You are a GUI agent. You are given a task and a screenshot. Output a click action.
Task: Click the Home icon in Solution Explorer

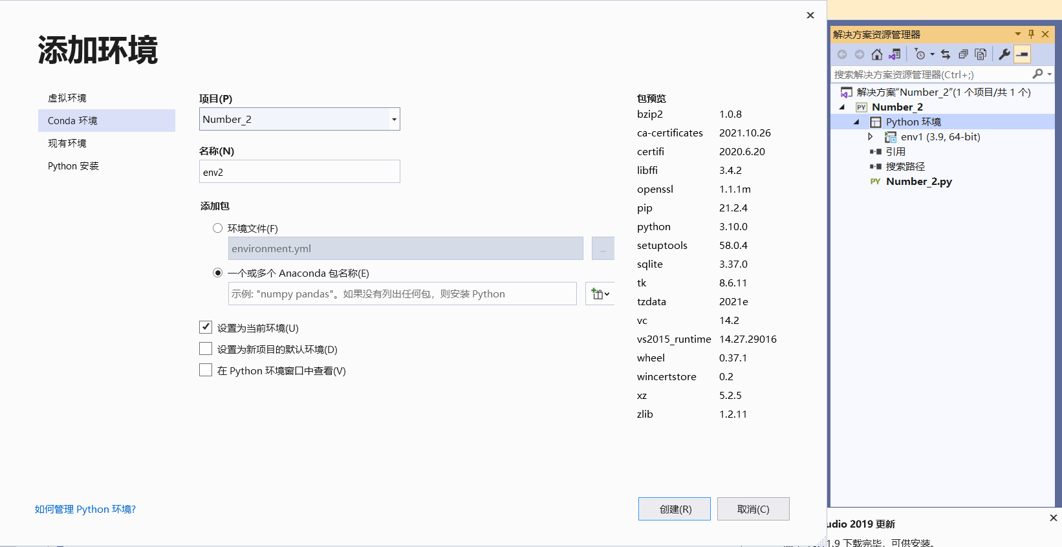(x=876, y=54)
